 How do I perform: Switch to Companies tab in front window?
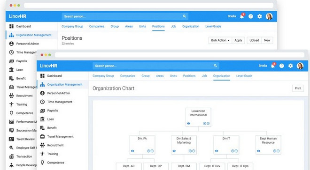pyautogui.click(x=128, y=76)
